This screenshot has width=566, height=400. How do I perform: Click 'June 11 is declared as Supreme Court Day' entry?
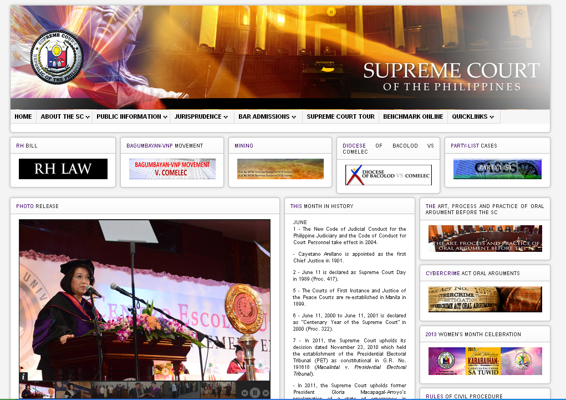pos(349,275)
